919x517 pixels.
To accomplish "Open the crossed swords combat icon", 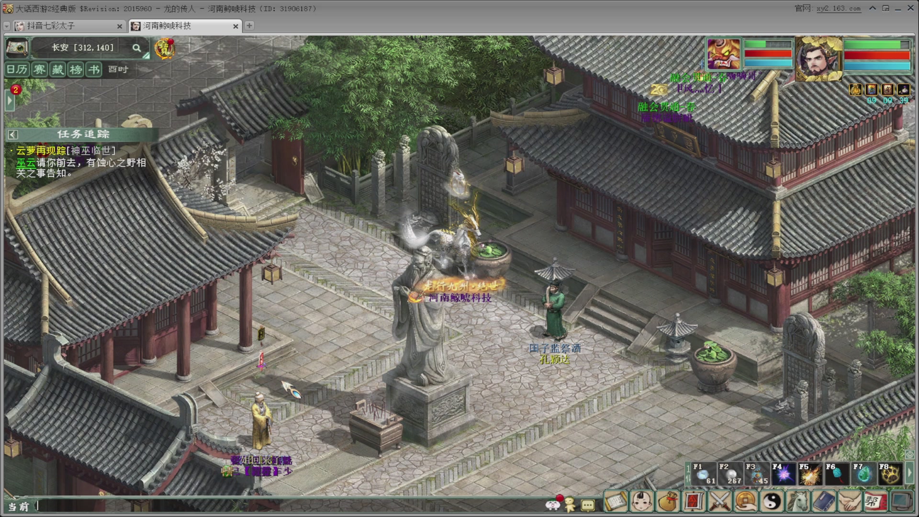I will point(719,502).
